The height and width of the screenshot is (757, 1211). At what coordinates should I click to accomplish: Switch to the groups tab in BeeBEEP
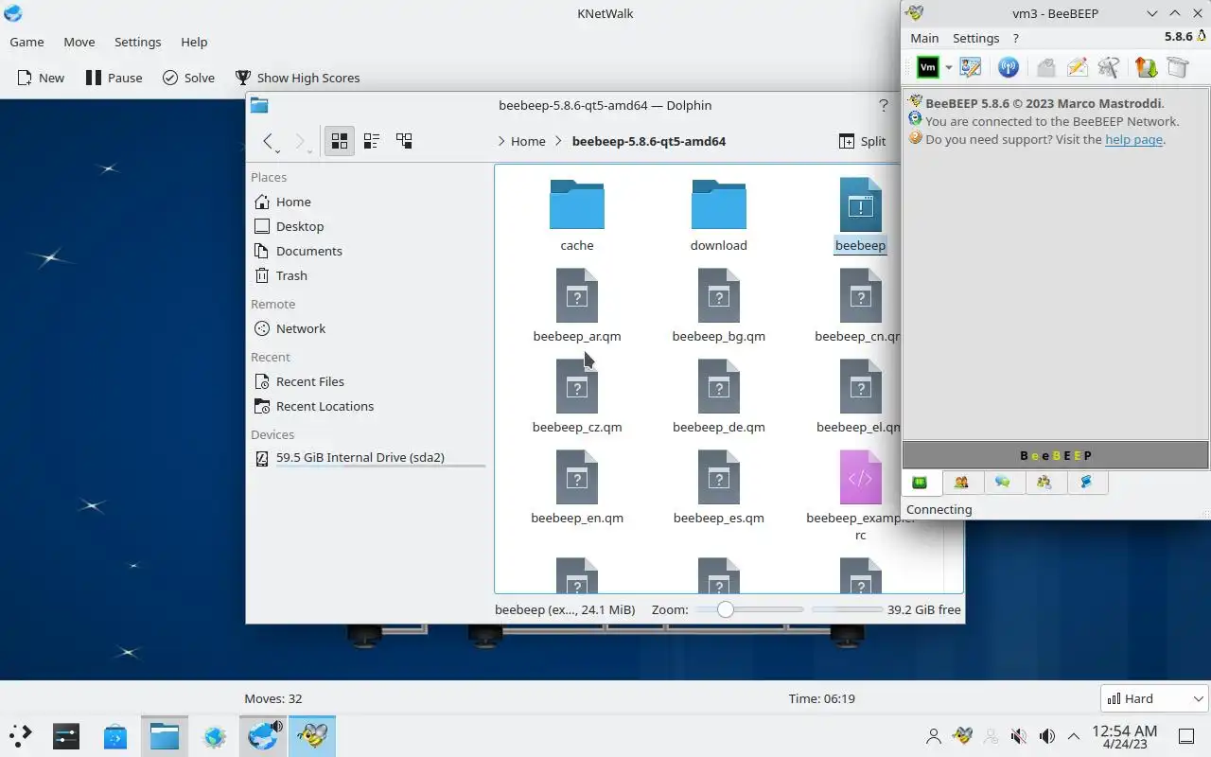(1044, 483)
